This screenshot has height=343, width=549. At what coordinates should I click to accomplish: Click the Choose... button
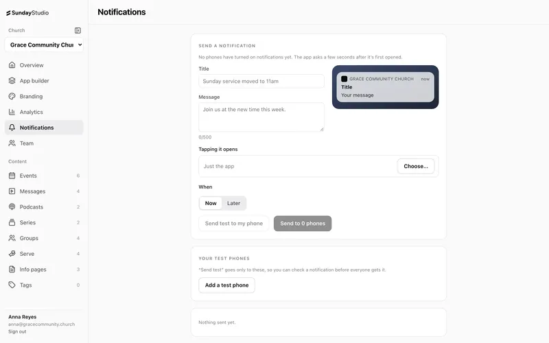point(416,166)
